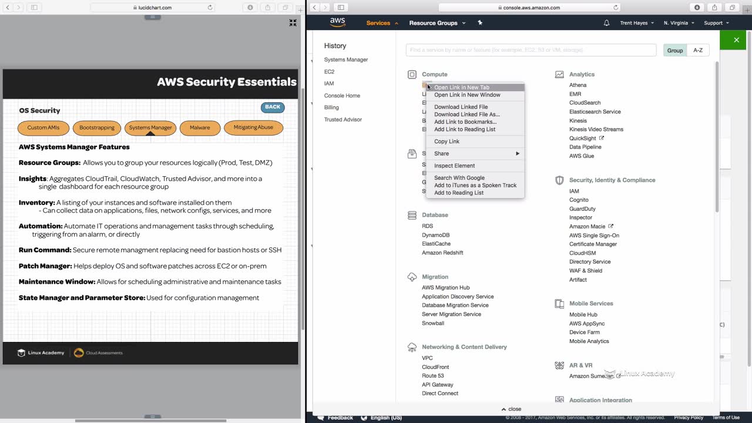Select the Custom AMIs pill button
Viewport: 752px width, 423px height.
point(43,127)
